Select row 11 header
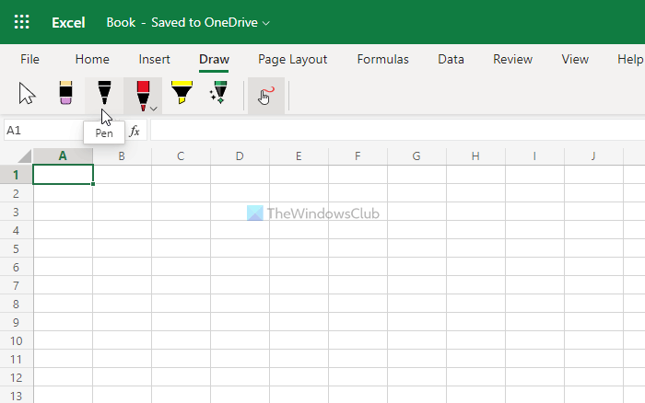Image resolution: width=645 pixels, height=403 pixels. [x=16, y=359]
